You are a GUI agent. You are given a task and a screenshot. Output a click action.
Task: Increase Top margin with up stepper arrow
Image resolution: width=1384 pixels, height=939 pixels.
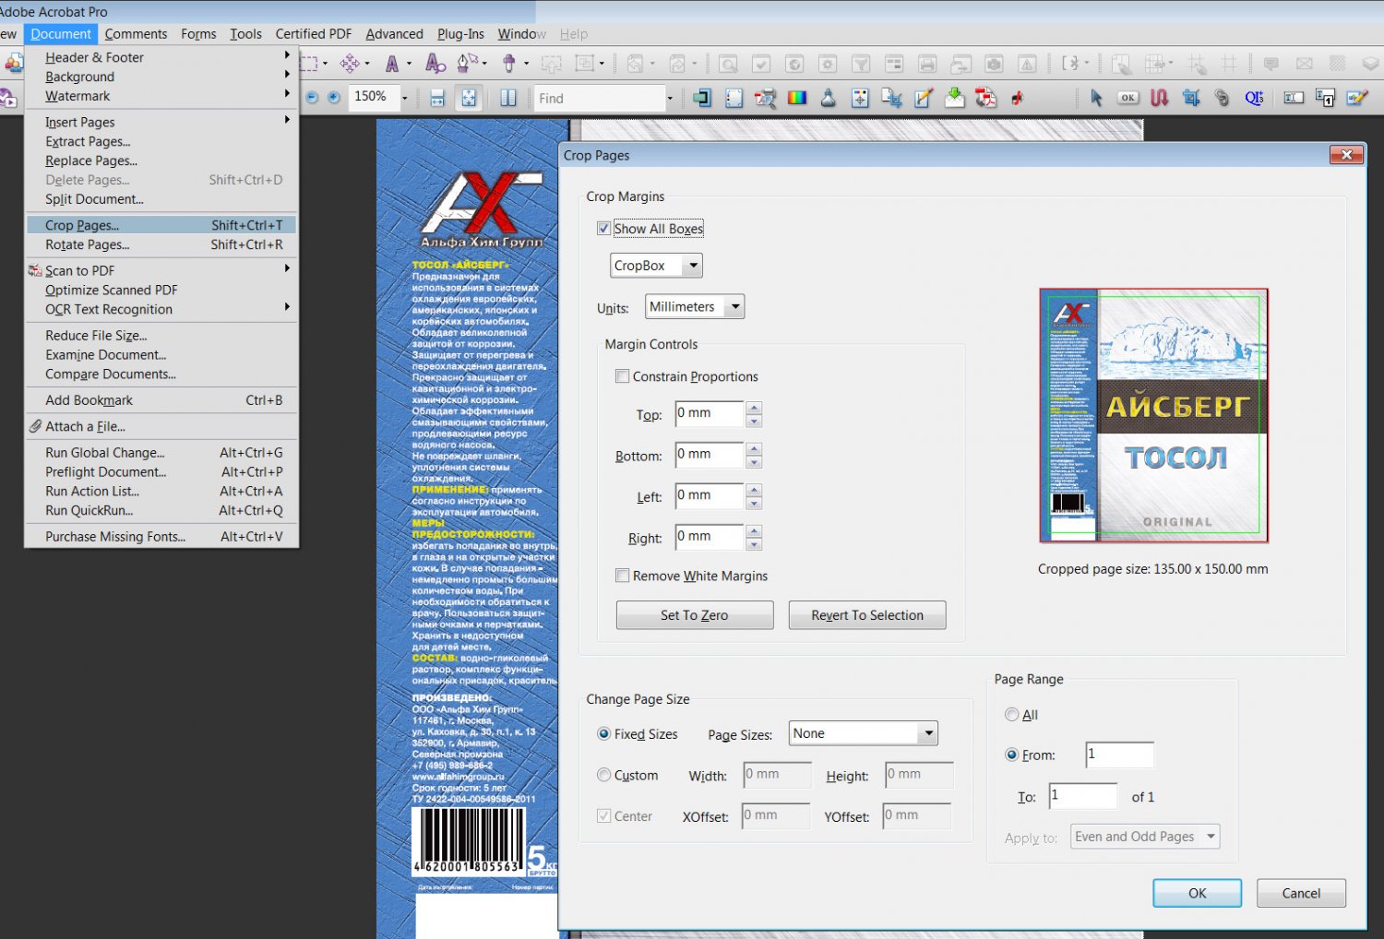pos(754,408)
